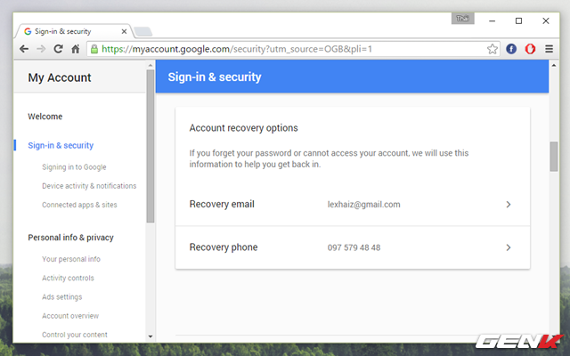Viewport: 570px width, 356px height.
Task: Go to the home page icon
Action: [x=77, y=49]
